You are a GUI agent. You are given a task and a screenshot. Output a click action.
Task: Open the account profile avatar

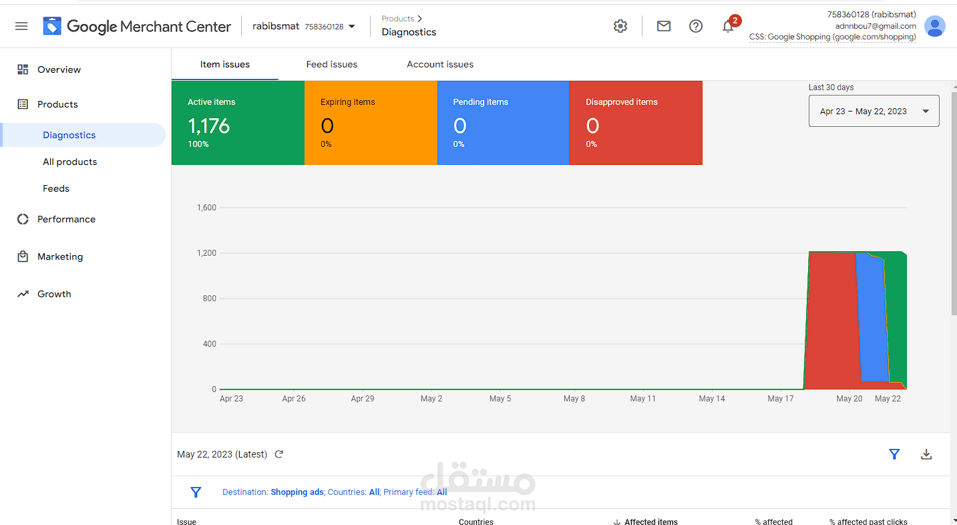coord(934,26)
